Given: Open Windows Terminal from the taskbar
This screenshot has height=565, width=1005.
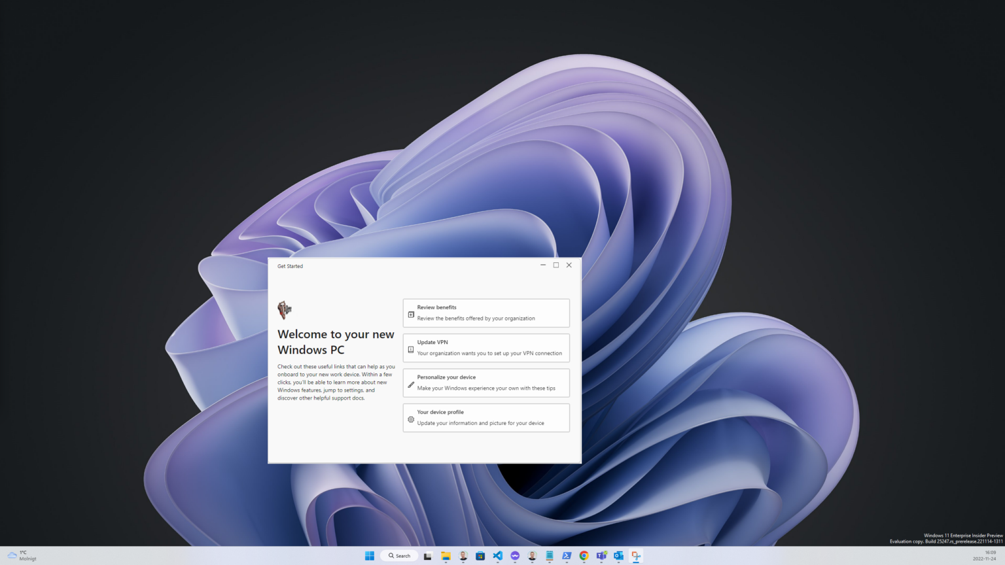Looking at the screenshot, I should pyautogui.click(x=567, y=555).
